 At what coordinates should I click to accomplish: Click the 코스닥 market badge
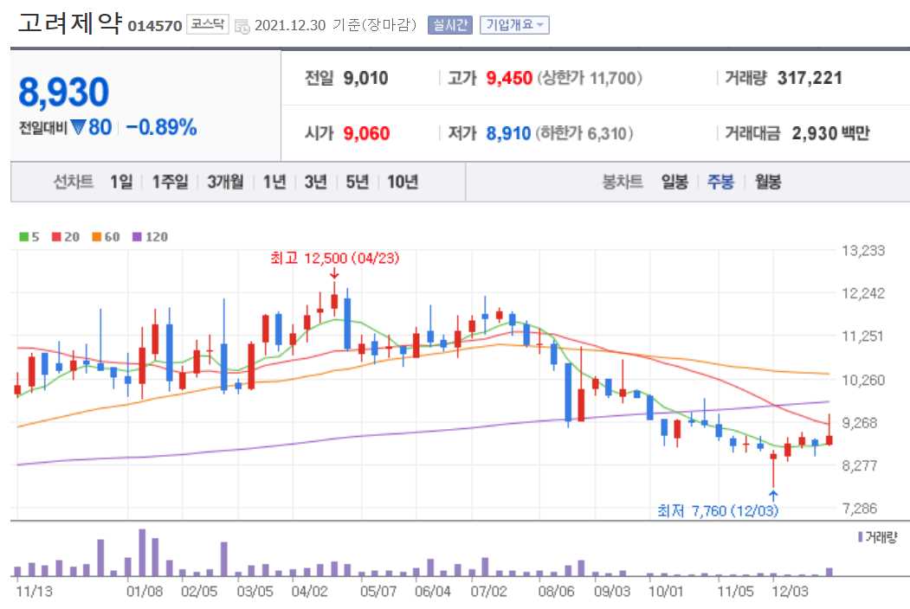coord(208,24)
